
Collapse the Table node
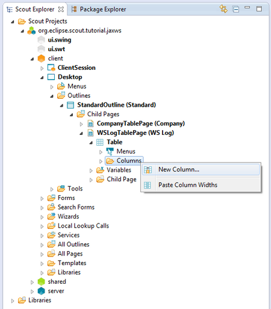click(x=91, y=143)
